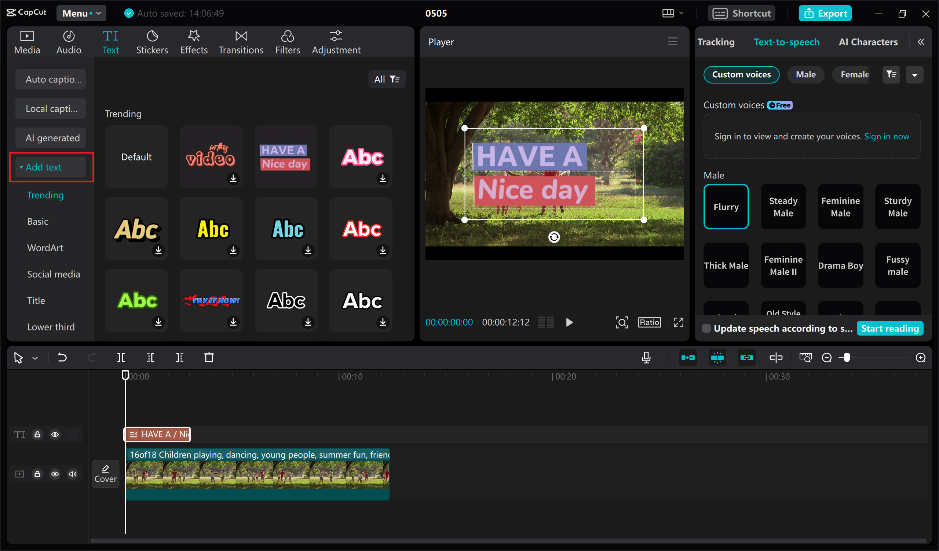
Task: Click the timeline zoom slider handle
Action: click(x=847, y=358)
